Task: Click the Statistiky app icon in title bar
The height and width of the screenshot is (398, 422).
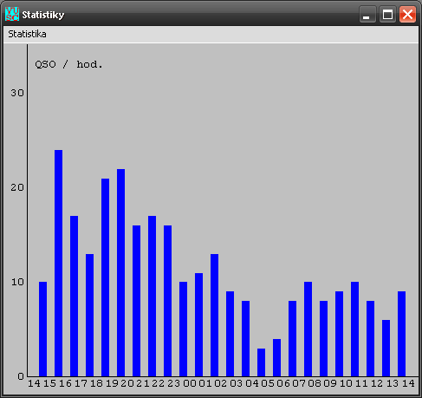Action: tap(12, 14)
